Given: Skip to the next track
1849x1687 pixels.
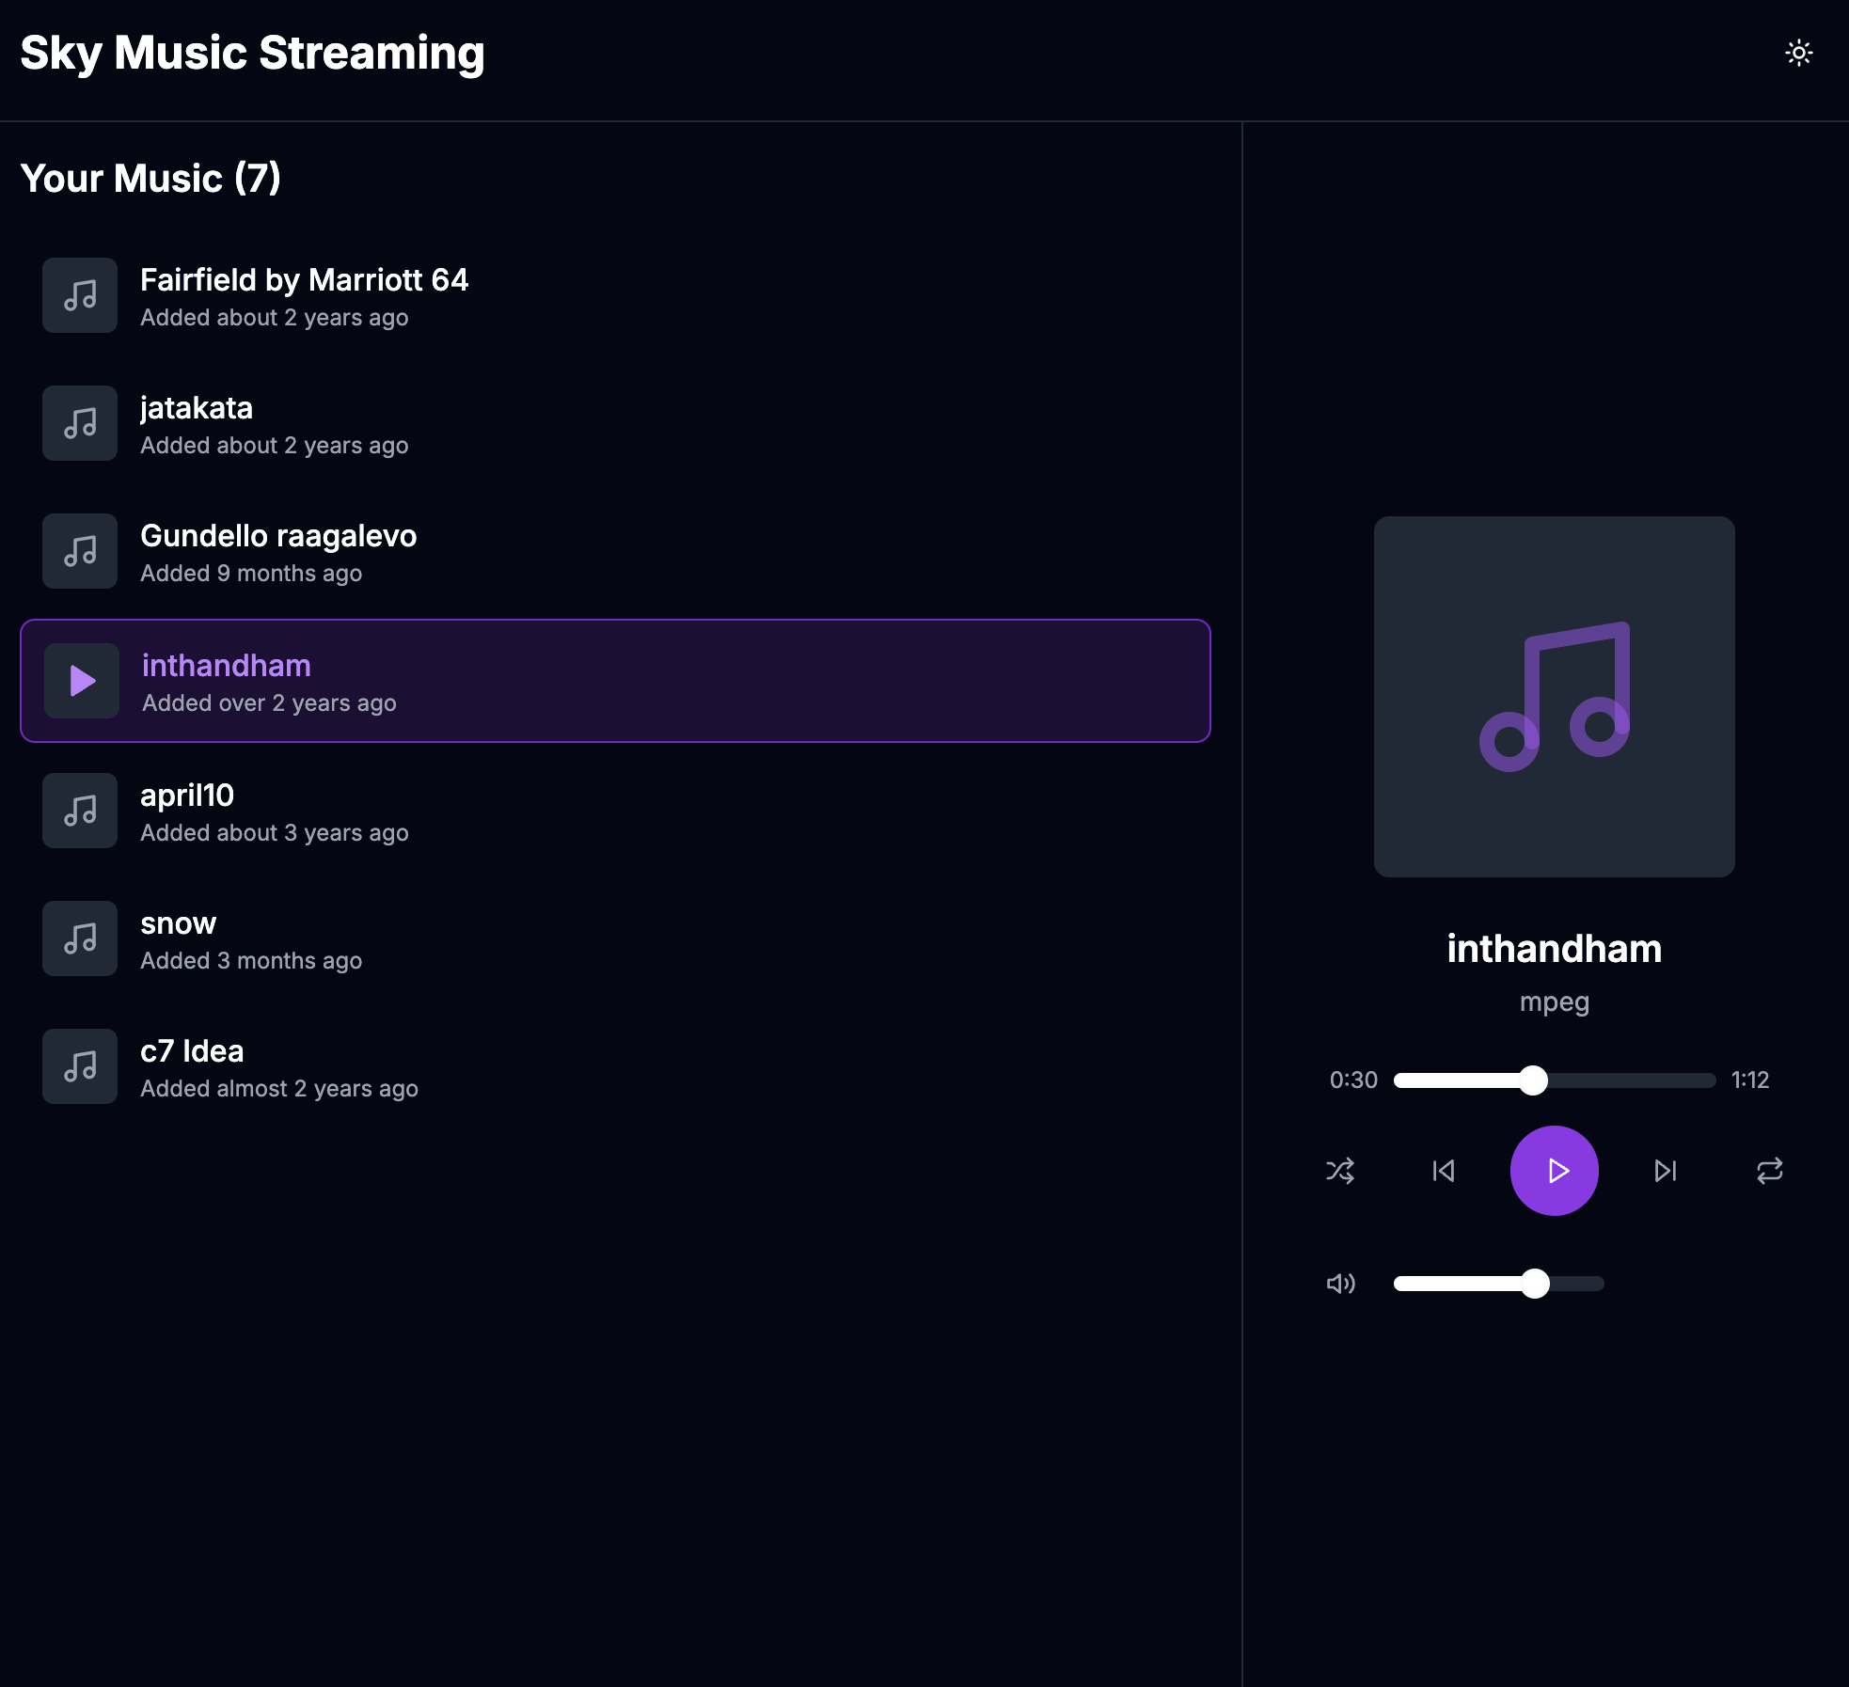Looking at the screenshot, I should click(x=1666, y=1171).
